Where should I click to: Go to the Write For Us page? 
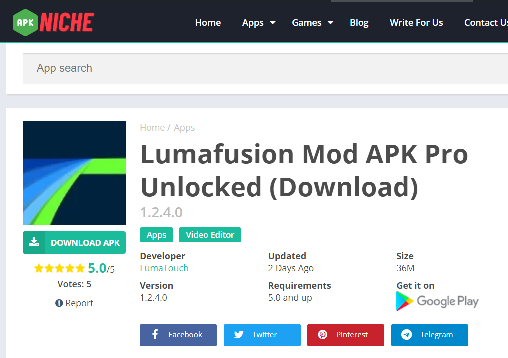(416, 22)
